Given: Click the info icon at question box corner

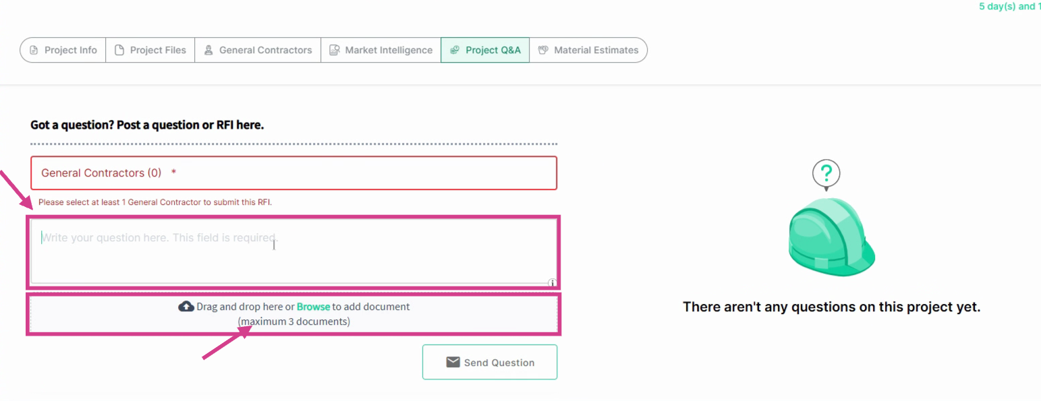Looking at the screenshot, I should tap(552, 283).
